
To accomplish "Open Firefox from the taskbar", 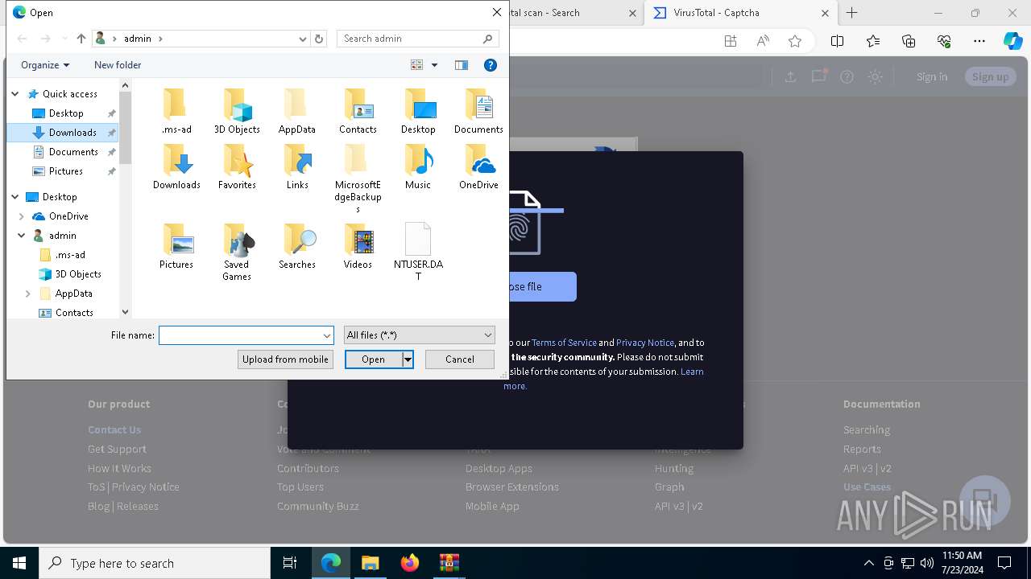I will tap(409, 563).
